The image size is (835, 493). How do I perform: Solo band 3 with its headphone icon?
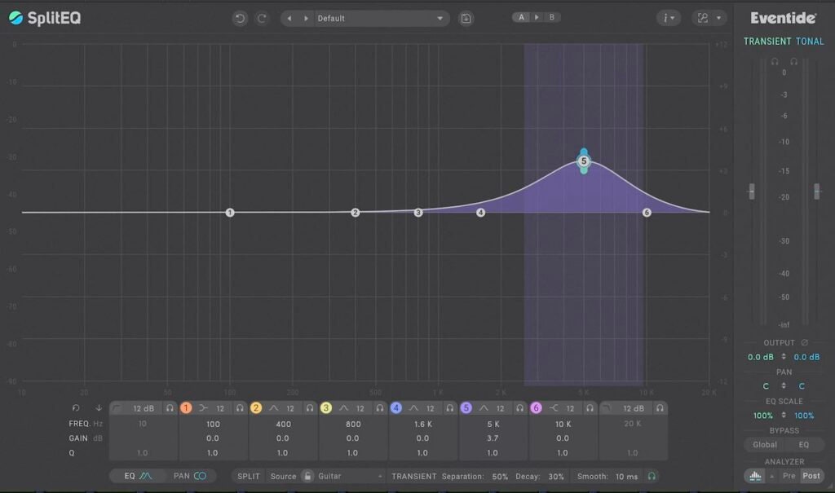(380, 407)
